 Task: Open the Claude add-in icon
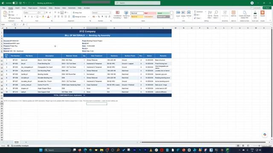262,13
